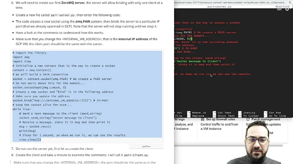Click '# import the library' code comment
This screenshot has width=293, height=164.
[x=29, y=53]
